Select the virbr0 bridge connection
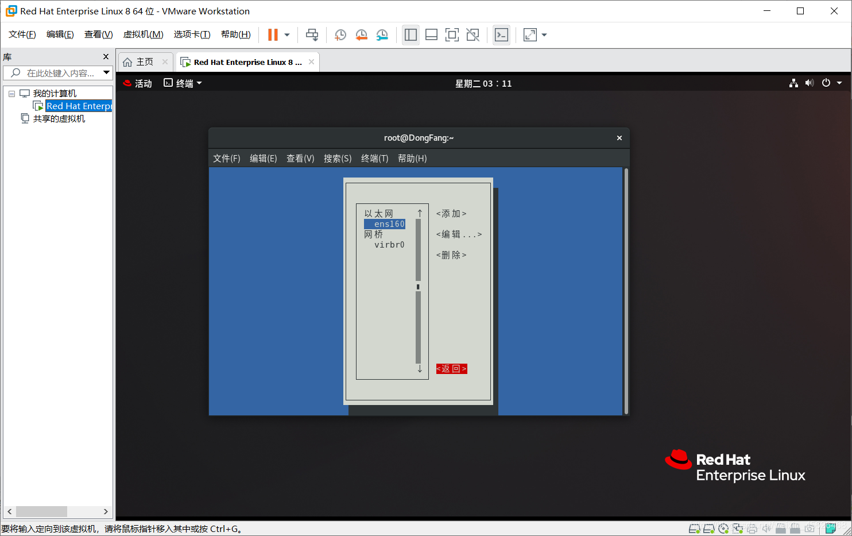The width and height of the screenshot is (852, 536). (x=390, y=245)
